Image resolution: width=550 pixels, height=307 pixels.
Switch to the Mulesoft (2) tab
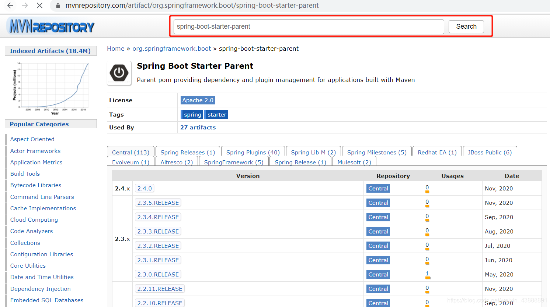(354, 161)
